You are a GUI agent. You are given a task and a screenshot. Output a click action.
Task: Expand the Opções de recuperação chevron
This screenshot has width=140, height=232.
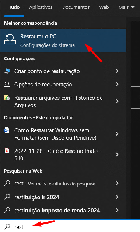coord(117,84)
